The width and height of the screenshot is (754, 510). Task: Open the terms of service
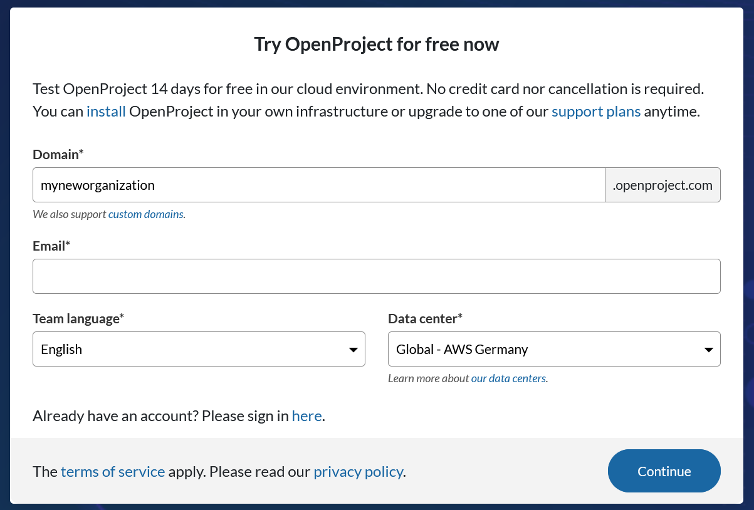click(113, 471)
